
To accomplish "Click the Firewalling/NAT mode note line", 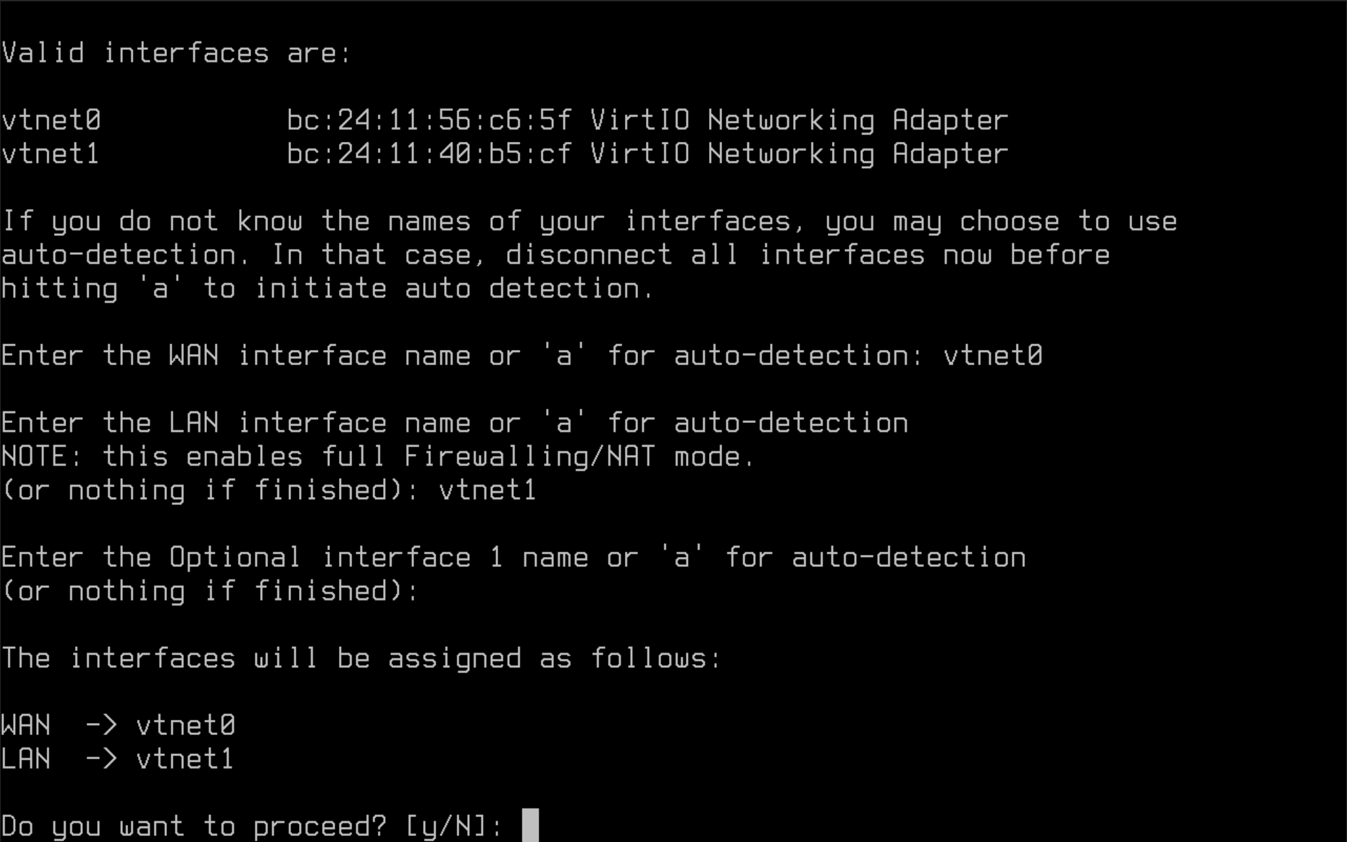I will (378, 457).
